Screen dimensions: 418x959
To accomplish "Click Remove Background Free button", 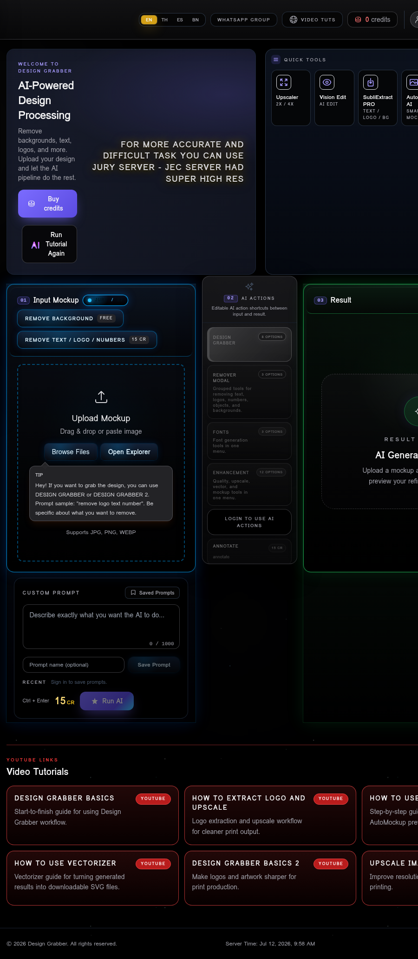I will pos(70,318).
